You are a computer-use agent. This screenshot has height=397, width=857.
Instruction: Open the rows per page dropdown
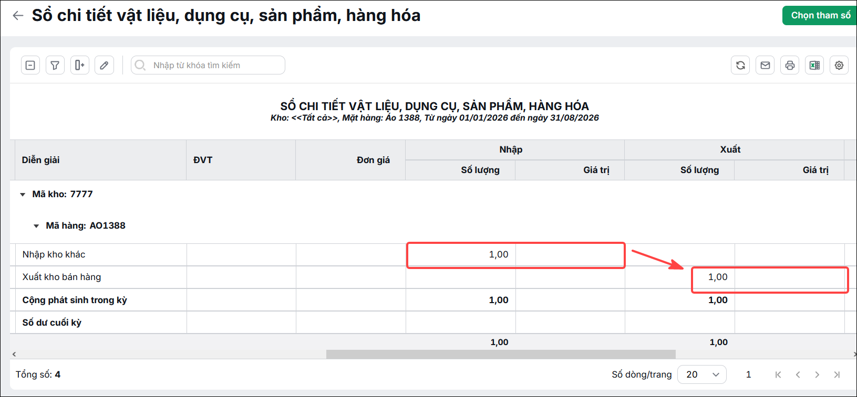point(702,374)
